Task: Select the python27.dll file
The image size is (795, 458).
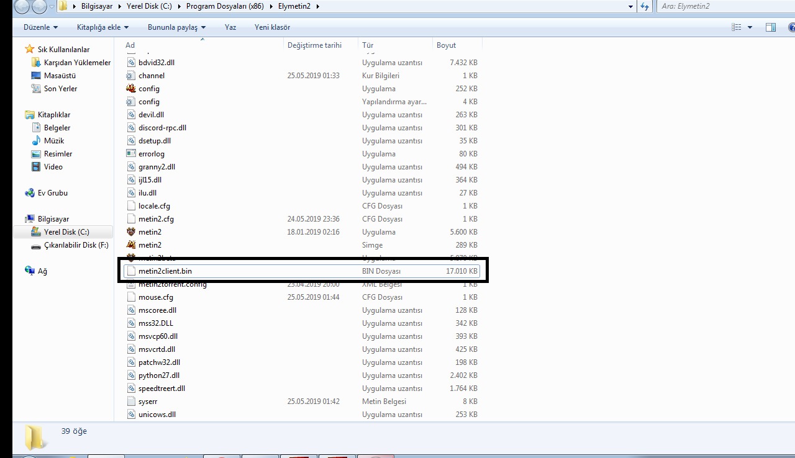Action: click(x=158, y=375)
